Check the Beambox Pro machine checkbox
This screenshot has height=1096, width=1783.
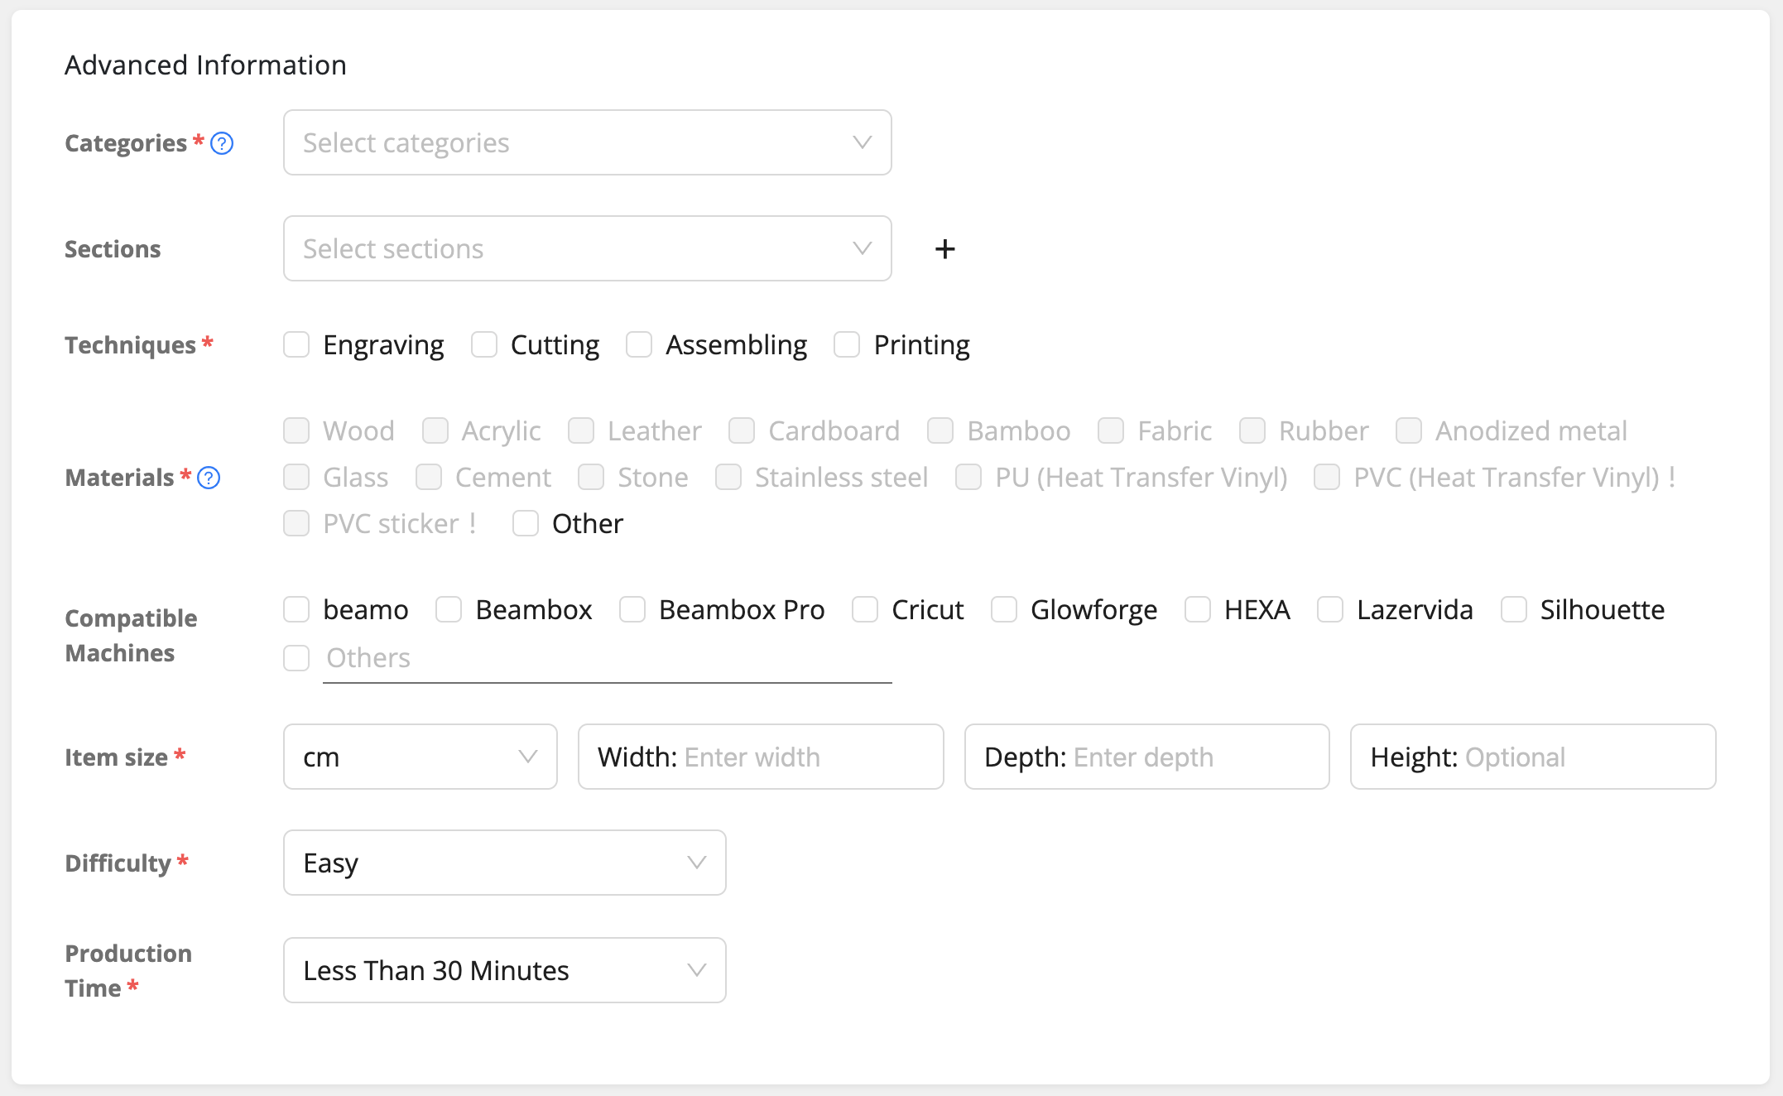point(632,610)
